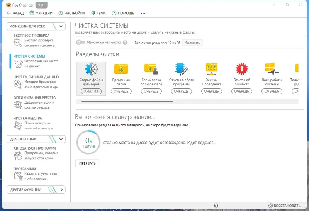
Task: Click the headset support icon in status bar
Action: click(216, 206)
